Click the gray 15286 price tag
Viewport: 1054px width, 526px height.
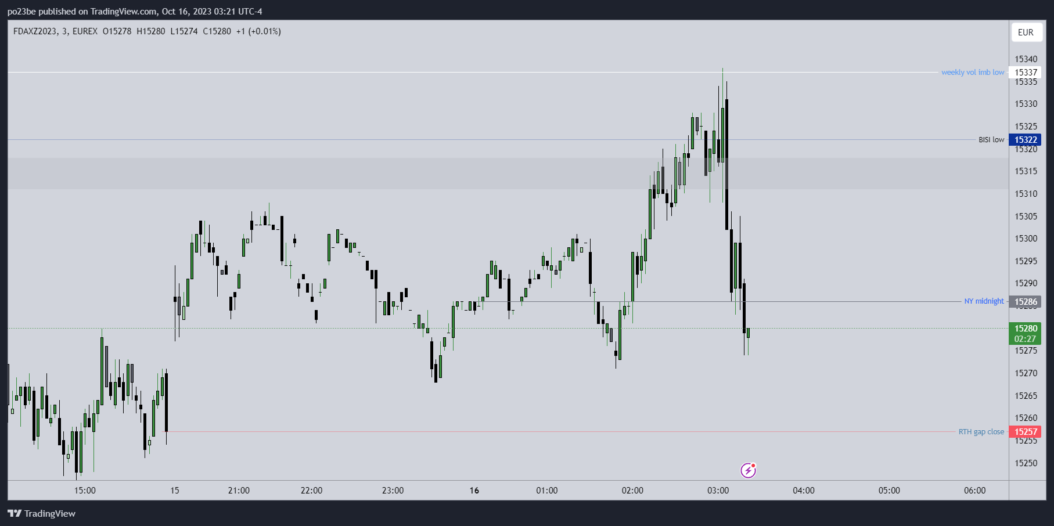point(1026,302)
